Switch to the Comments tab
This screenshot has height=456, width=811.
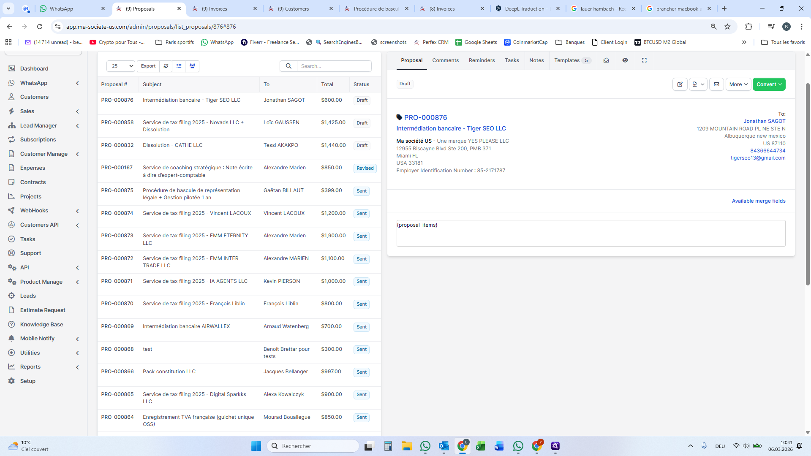tap(445, 60)
